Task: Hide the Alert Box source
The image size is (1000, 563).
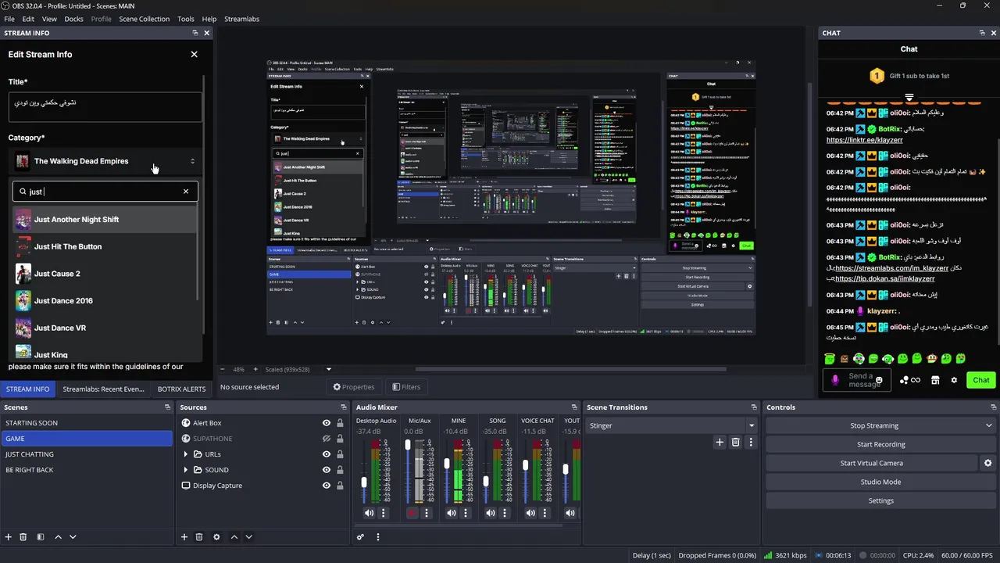Action: point(327,423)
